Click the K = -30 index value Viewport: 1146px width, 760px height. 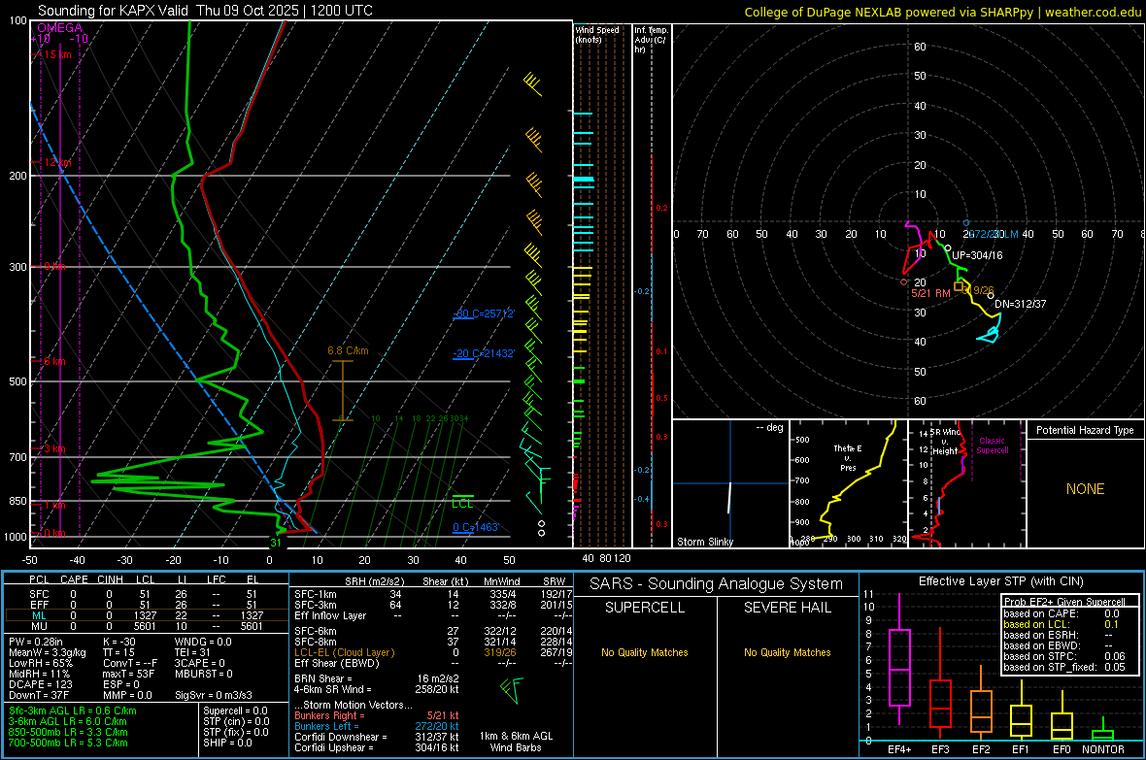click(119, 642)
